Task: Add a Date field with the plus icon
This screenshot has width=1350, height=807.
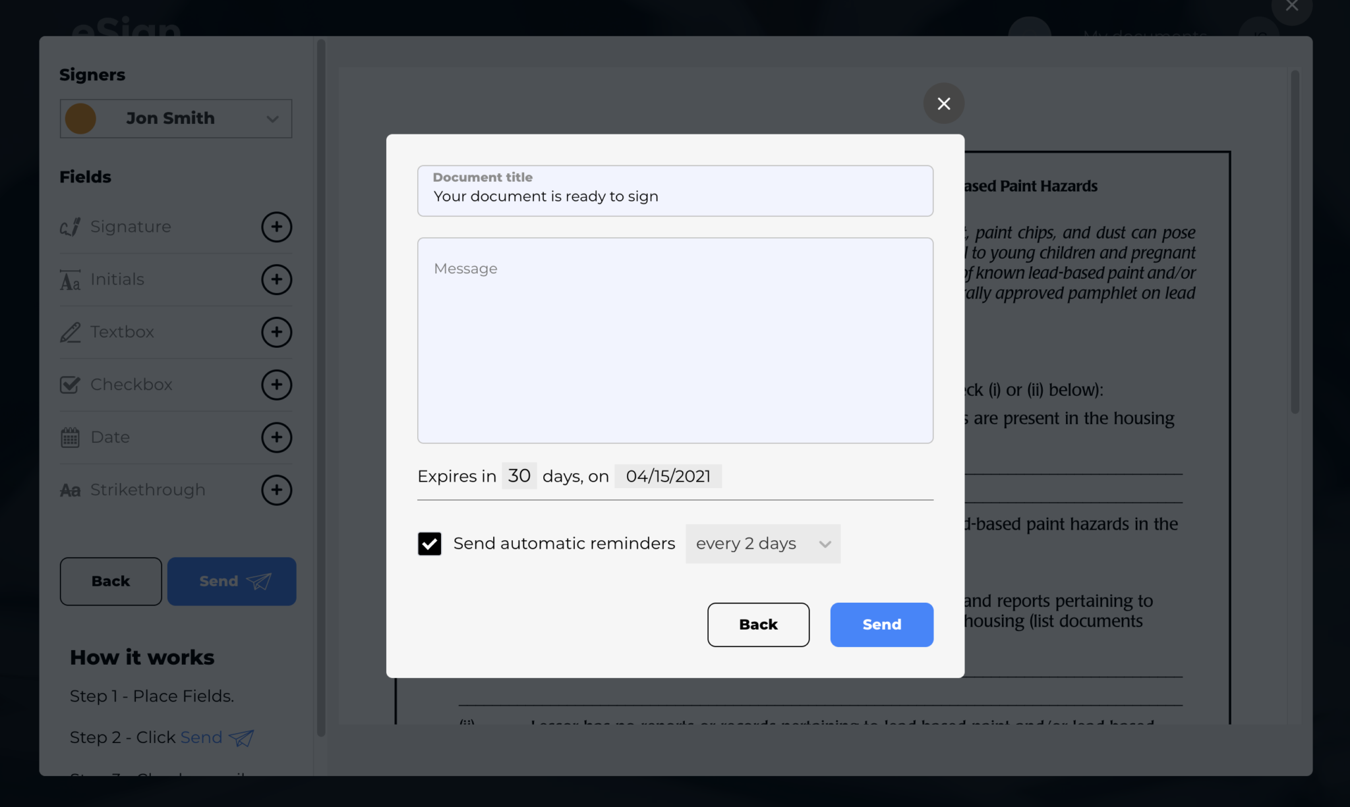Action: coord(276,437)
